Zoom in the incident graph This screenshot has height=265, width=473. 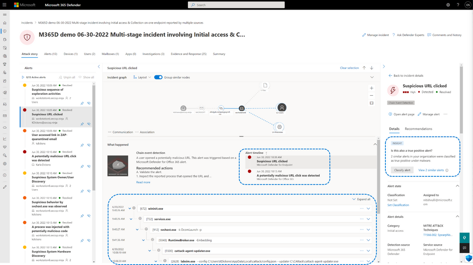tap(372, 88)
